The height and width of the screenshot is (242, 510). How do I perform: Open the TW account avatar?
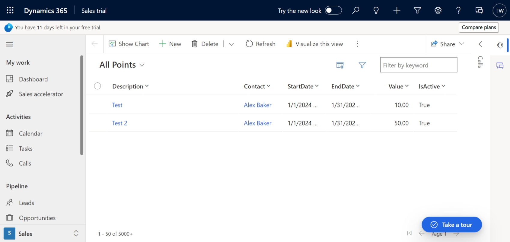[499, 10]
